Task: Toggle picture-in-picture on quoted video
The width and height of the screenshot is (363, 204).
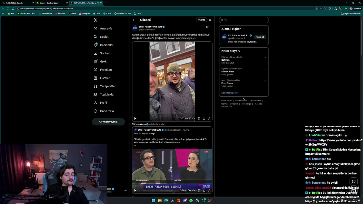Action: (204, 190)
